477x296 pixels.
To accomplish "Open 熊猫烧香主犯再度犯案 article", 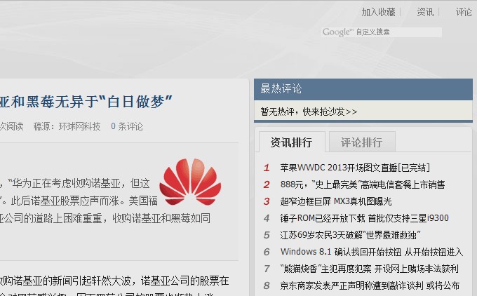I will [x=369, y=269].
